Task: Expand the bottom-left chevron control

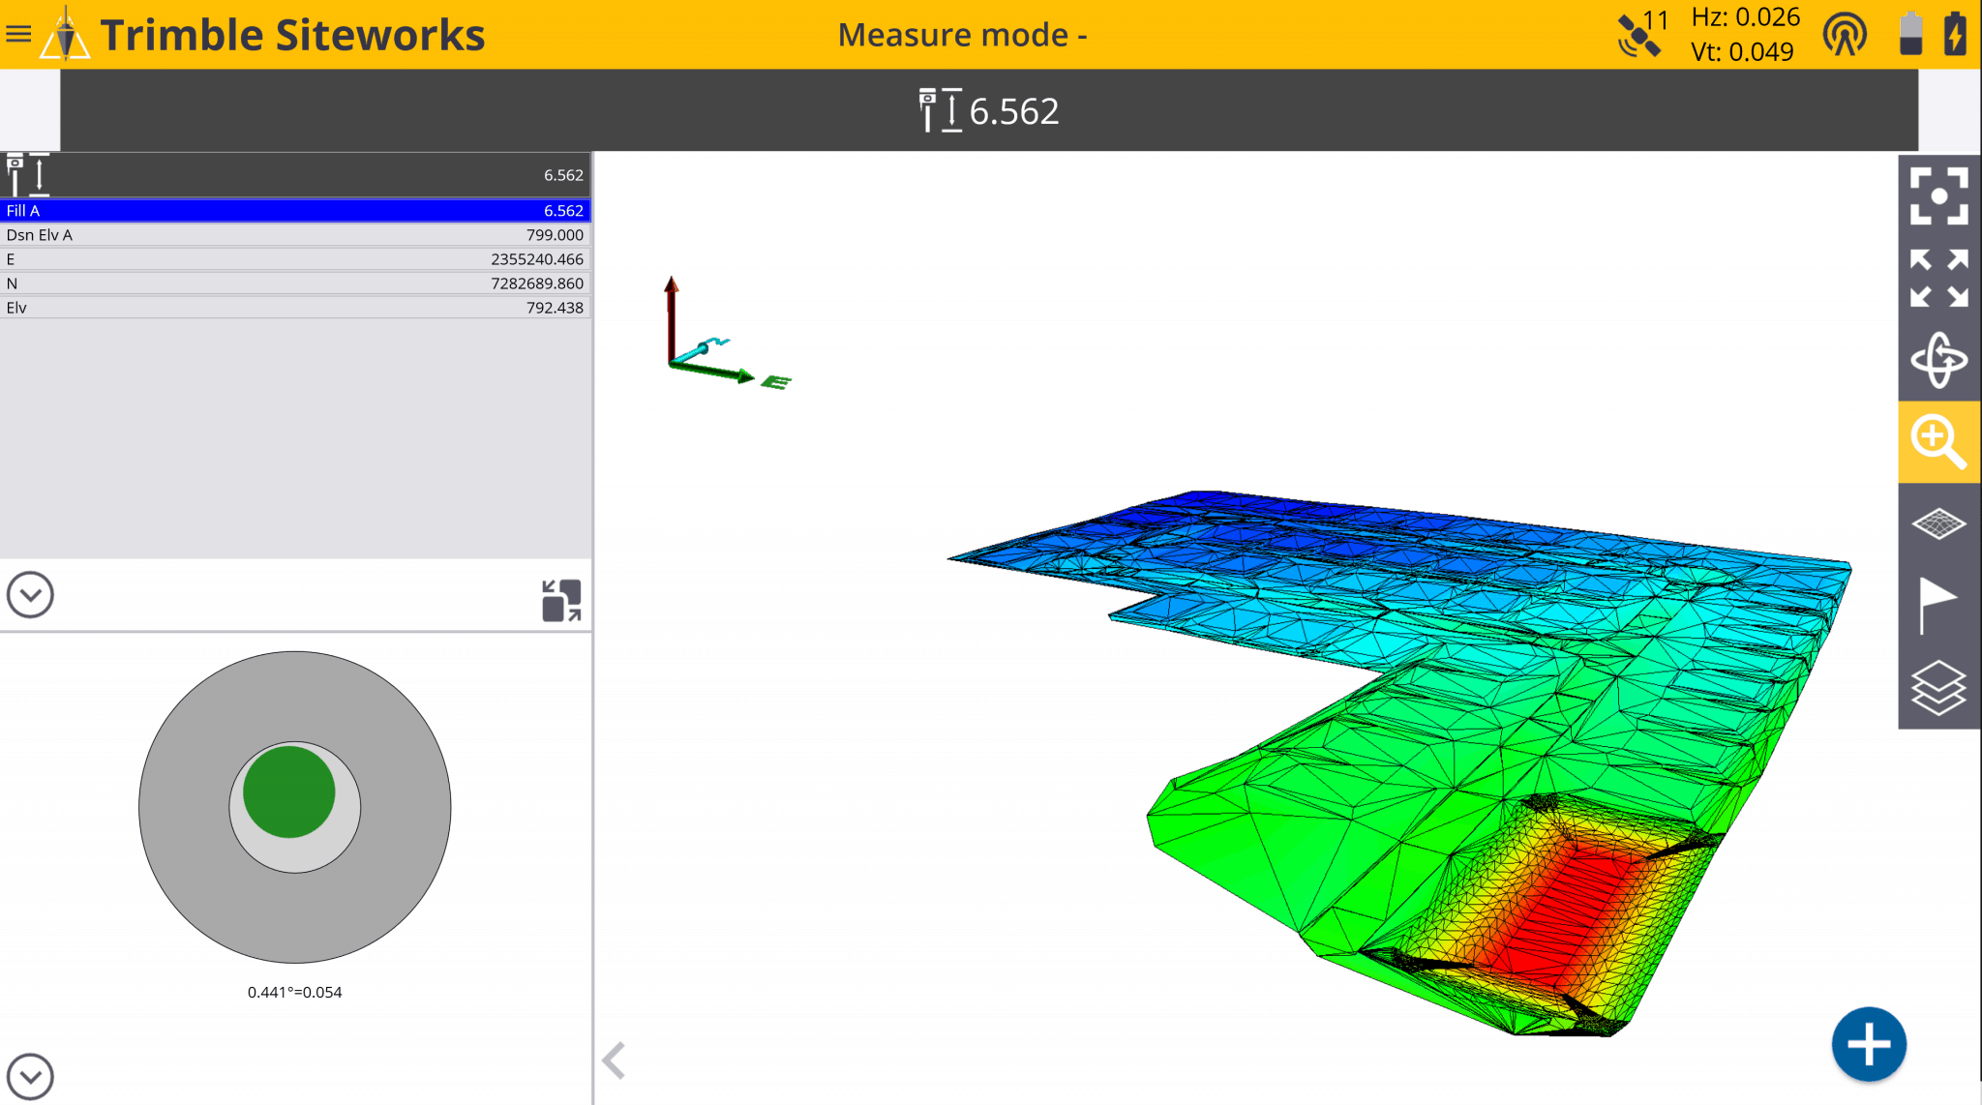Action: point(30,1076)
